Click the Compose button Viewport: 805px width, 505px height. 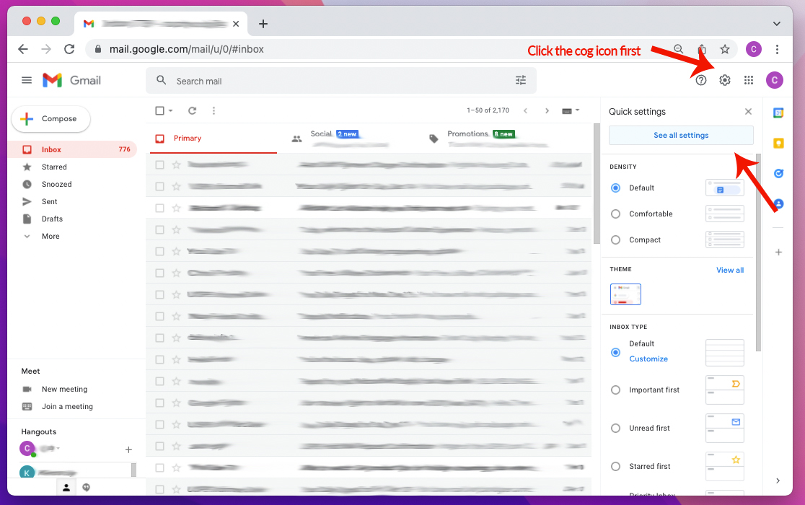50,118
